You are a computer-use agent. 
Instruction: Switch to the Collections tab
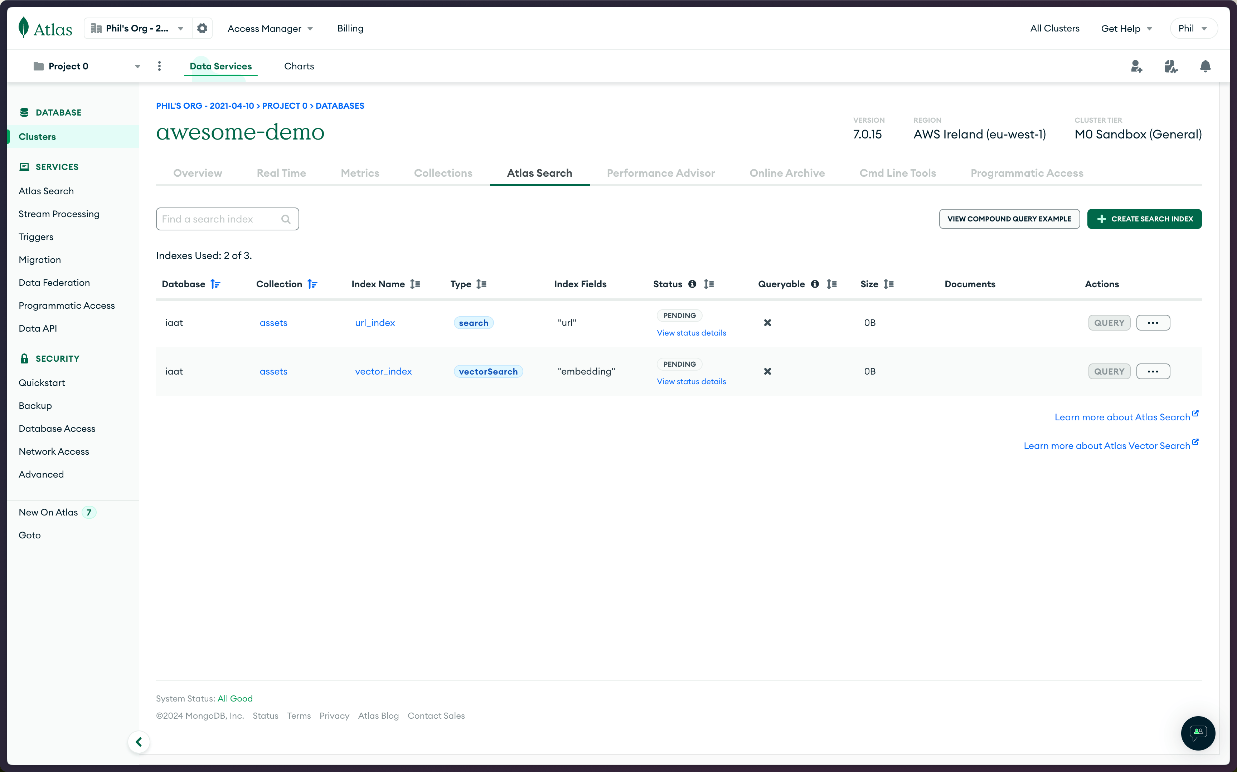[x=443, y=173]
